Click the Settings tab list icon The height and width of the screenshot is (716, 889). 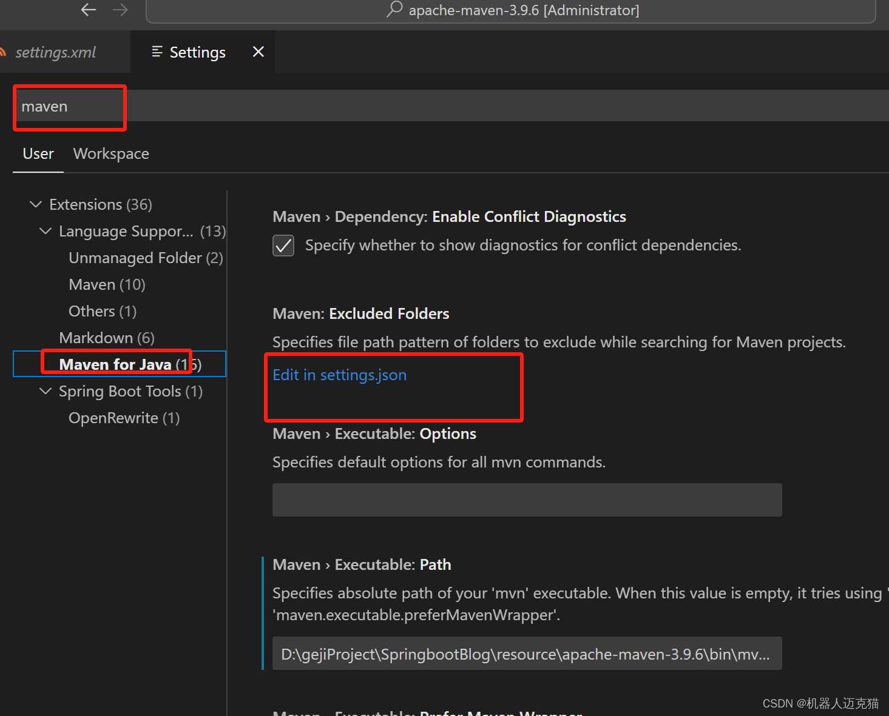pos(157,52)
